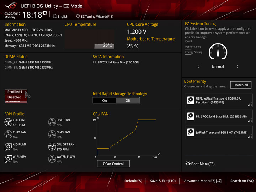The image size is (256, 192).
Task: Click the 870 RPM CPU OPT FAN reading
Action: [x=63, y=149]
